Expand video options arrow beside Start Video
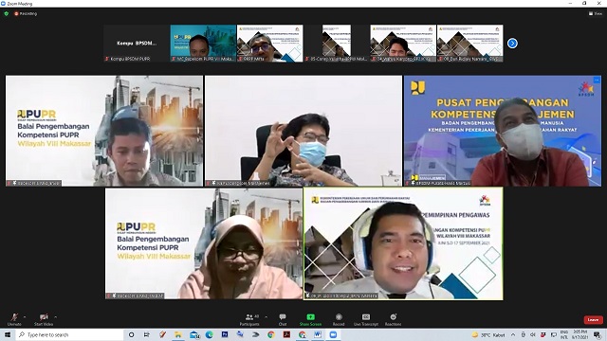 click(x=55, y=316)
